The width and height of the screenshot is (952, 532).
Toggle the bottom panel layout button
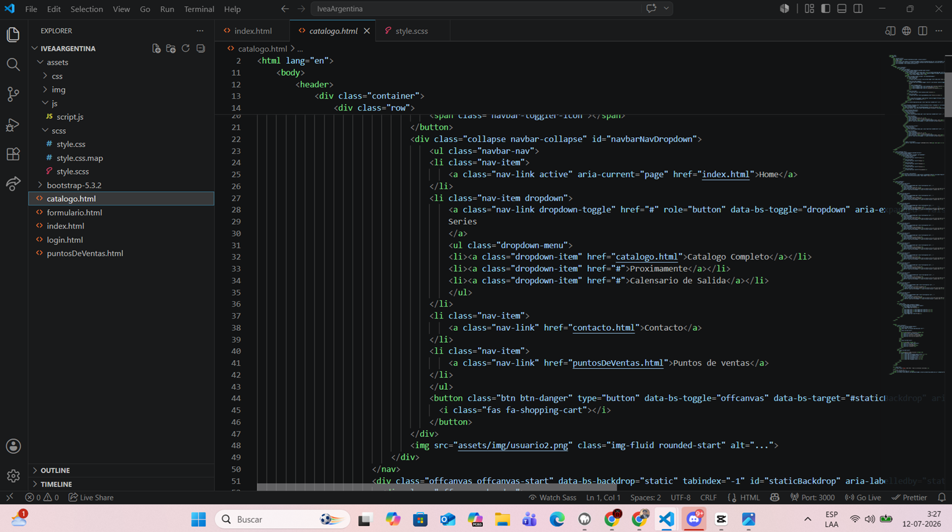(842, 9)
